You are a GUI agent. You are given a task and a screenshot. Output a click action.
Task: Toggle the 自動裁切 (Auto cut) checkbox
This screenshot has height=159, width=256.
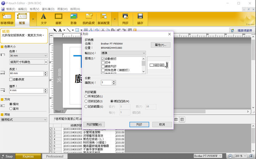pos(103,59)
